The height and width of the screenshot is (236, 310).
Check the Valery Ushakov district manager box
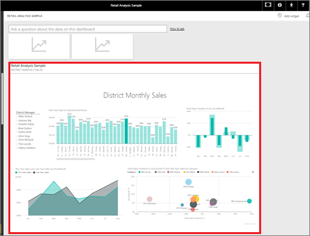(17, 148)
